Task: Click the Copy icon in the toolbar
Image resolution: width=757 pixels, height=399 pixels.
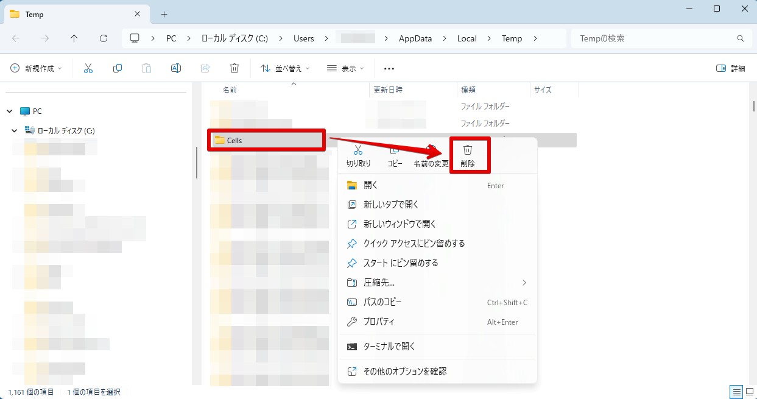Action: pyautogui.click(x=117, y=68)
